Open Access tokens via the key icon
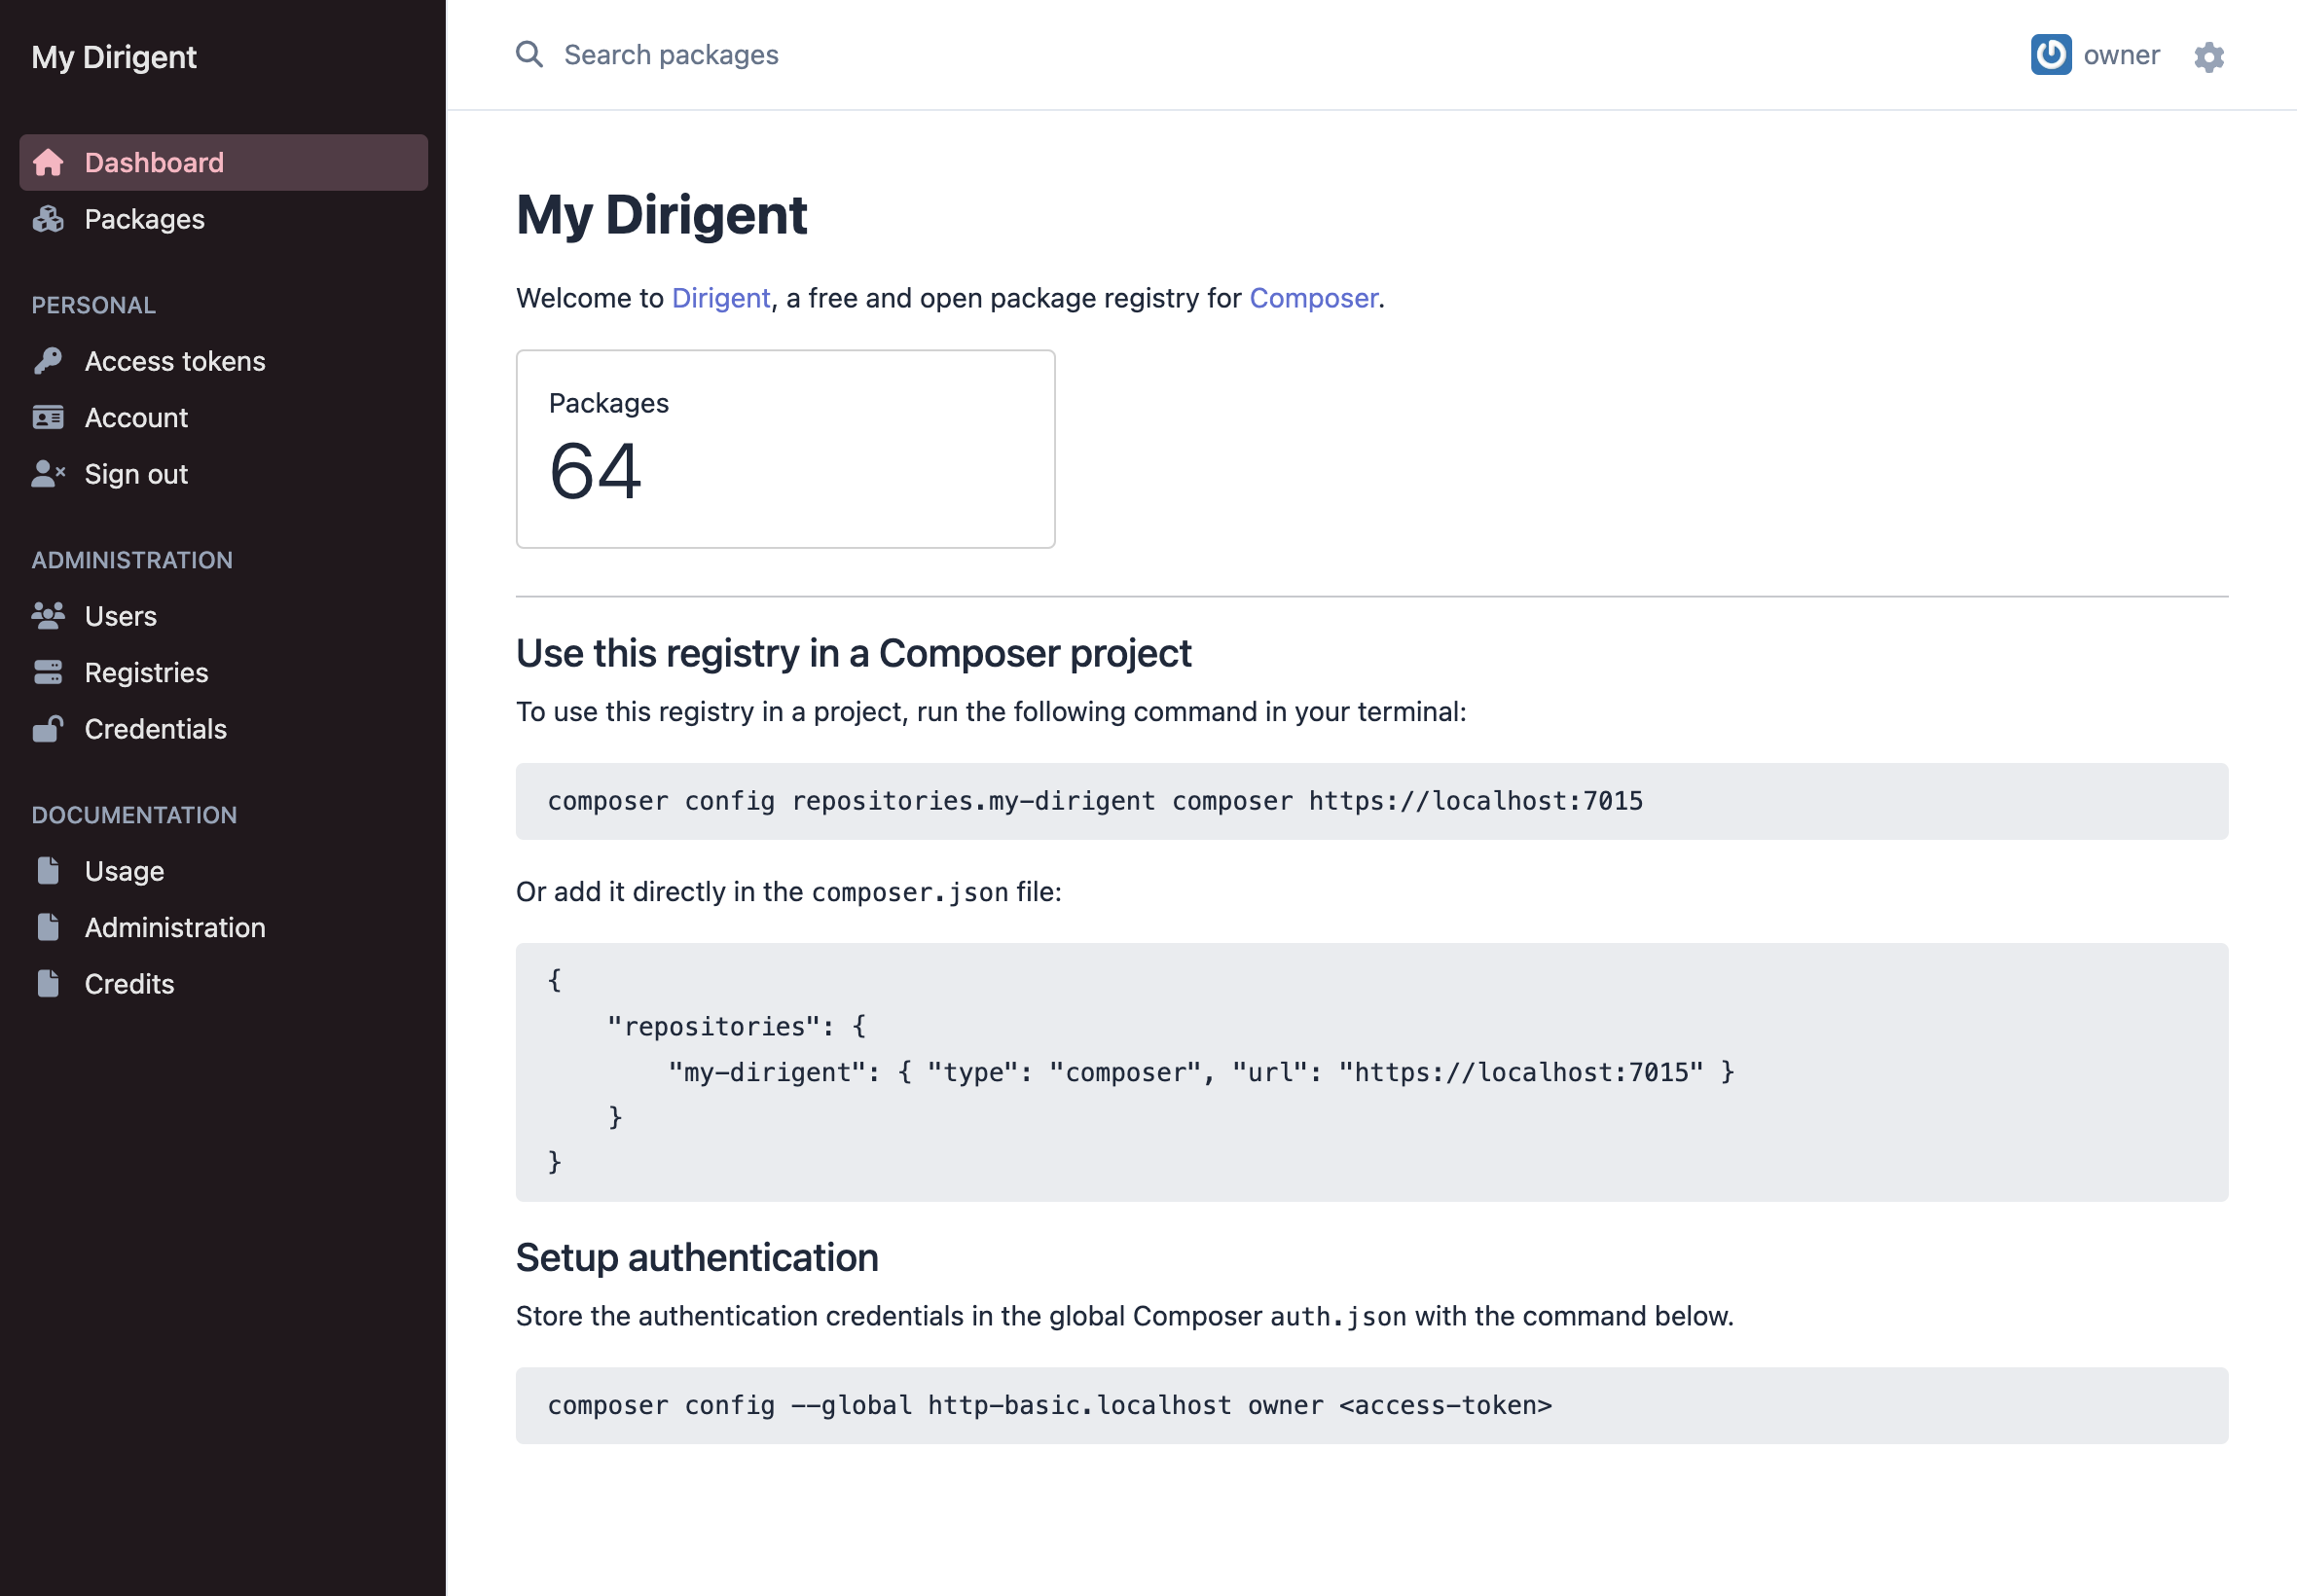 (x=48, y=361)
